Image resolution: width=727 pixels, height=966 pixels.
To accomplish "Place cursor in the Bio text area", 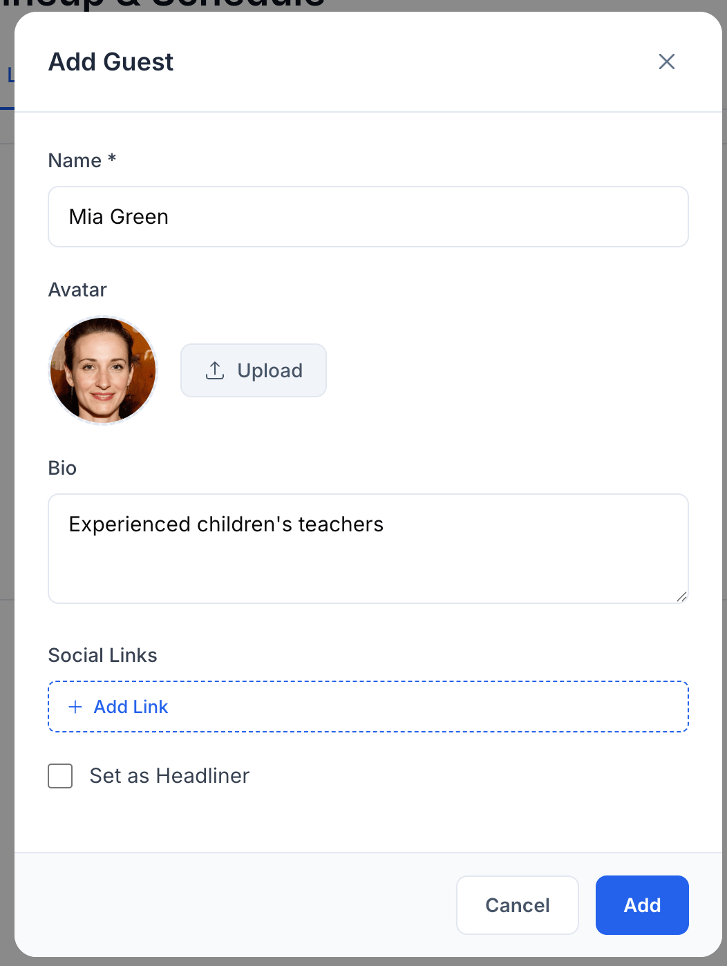I will pyautogui.click(x=368, y=546).
